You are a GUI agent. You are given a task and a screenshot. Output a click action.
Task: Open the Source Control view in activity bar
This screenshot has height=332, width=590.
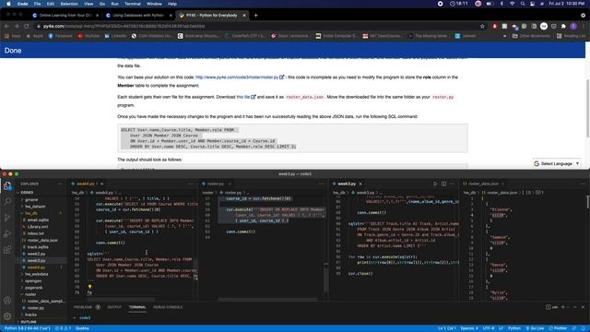tap(7, 218)
